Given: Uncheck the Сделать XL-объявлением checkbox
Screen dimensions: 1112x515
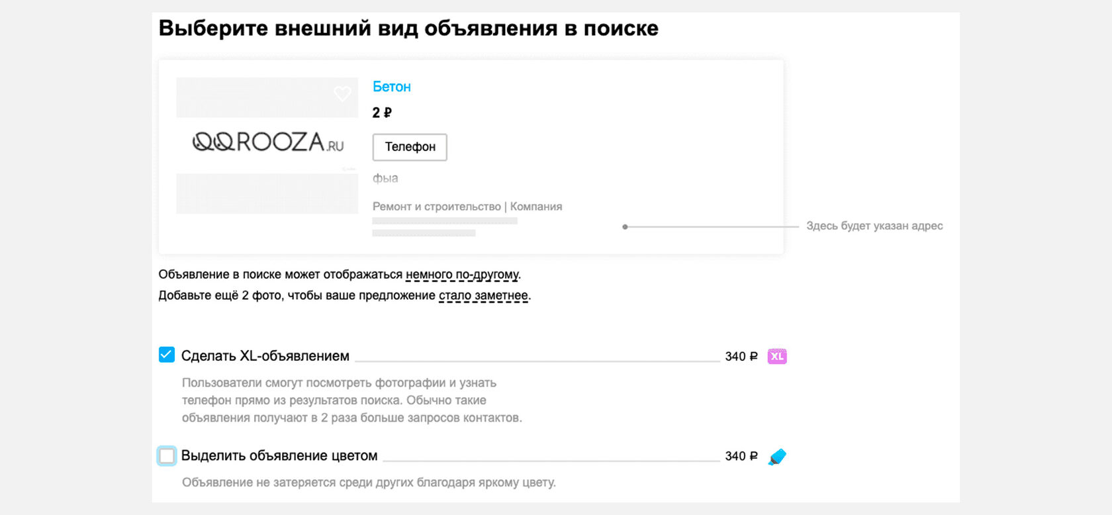Looking at the screenshot, I should click(167, 355).
